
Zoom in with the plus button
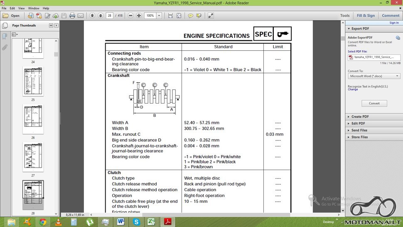(139, 16)
